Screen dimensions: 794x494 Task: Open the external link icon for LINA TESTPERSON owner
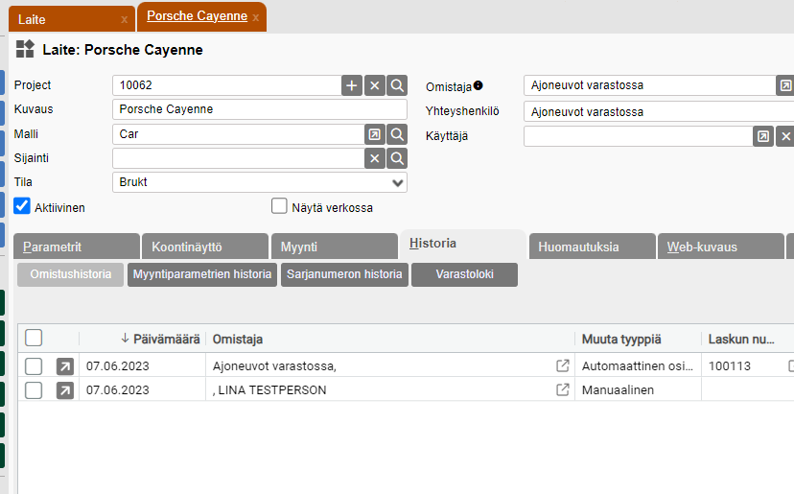[563, 389]
